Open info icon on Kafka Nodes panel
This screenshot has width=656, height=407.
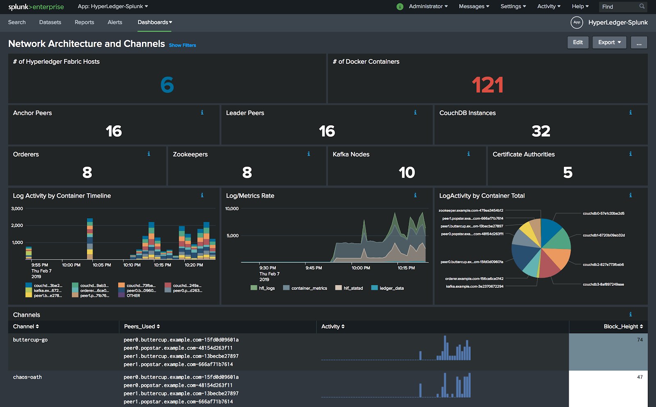click(x=469, y=154)
